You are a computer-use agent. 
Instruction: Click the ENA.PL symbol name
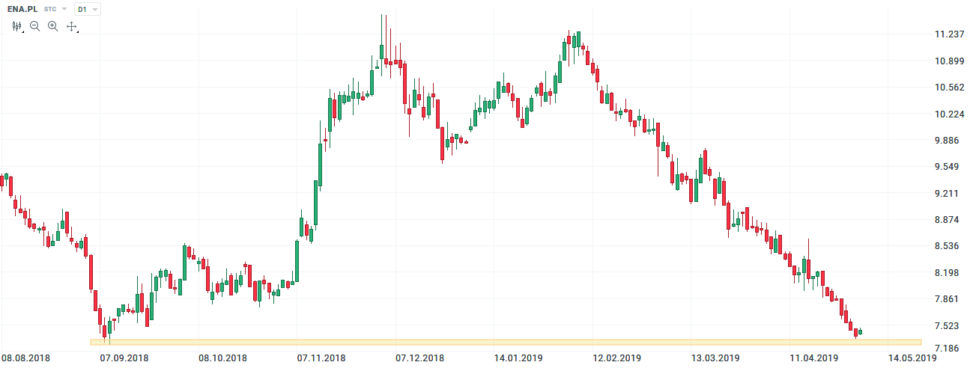22,10
